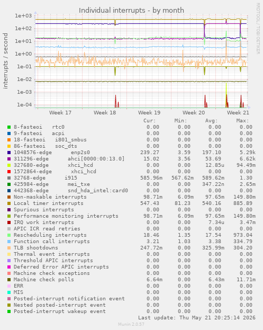The width and height of the screenshot is (263, 330).
Task: Click the Rescheduling interrupts light green swatch
Action: 9,235
